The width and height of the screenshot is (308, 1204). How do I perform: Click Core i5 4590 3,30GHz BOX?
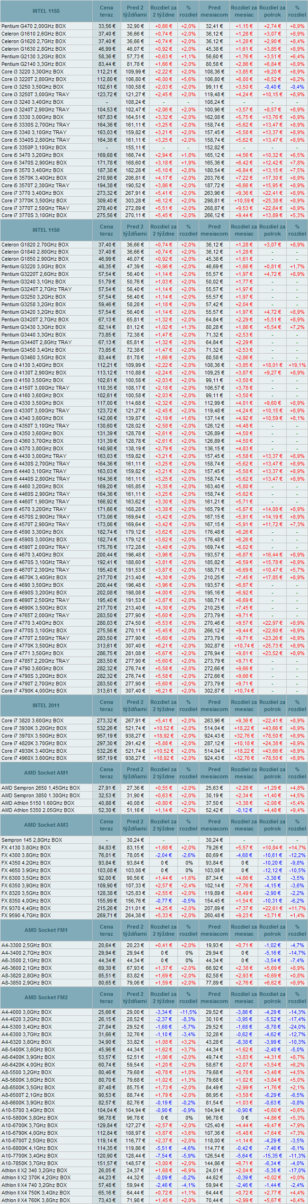(x=32, y=532)
